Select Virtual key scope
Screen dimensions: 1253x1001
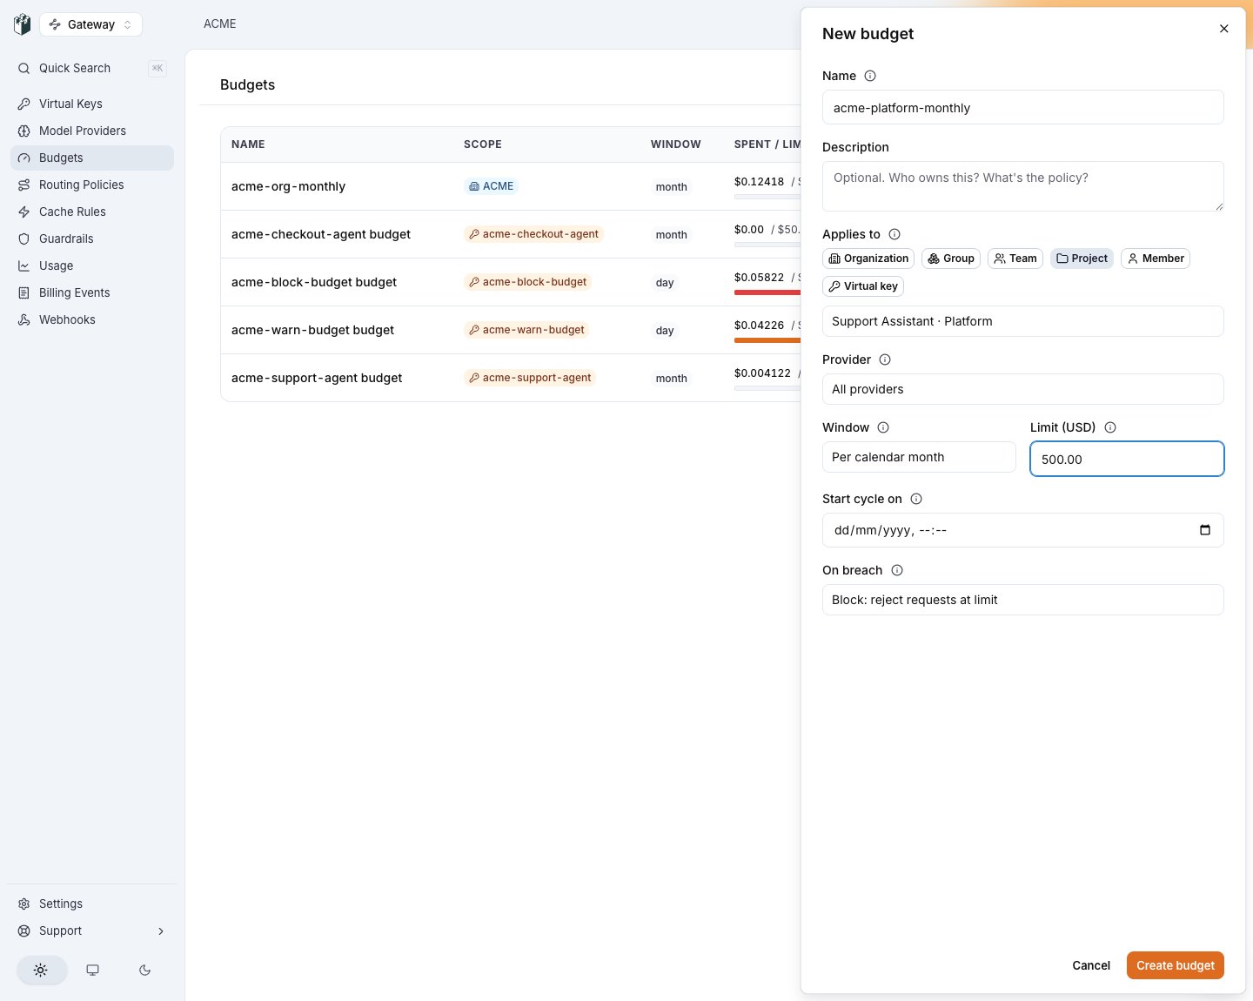point(863,286)
